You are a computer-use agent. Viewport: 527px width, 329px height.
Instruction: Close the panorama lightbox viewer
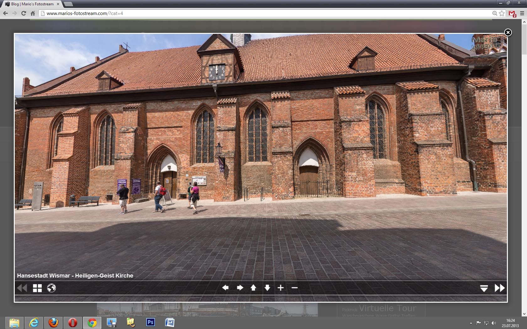click(508, 33)
